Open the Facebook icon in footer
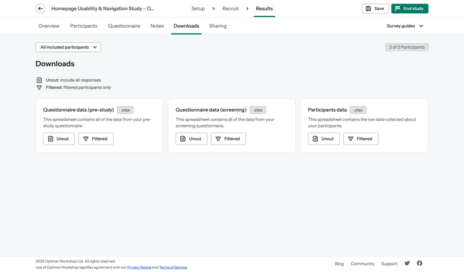Image resolution: width=464 pixels, height=272 pixels. pos(419,263)
